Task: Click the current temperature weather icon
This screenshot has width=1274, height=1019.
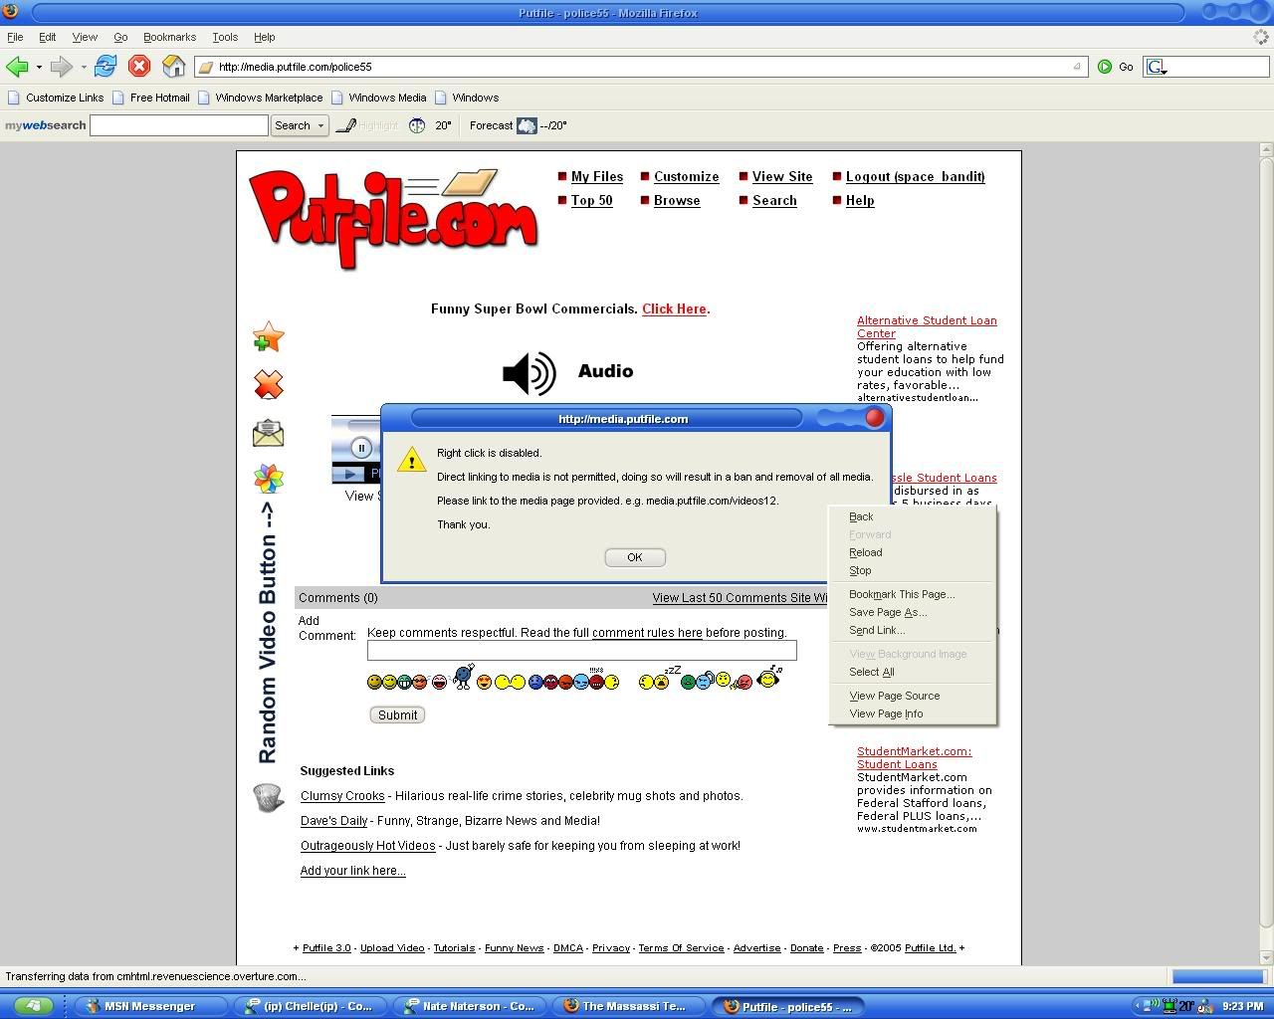Action: pyautogui.click(x=417, y=125)
